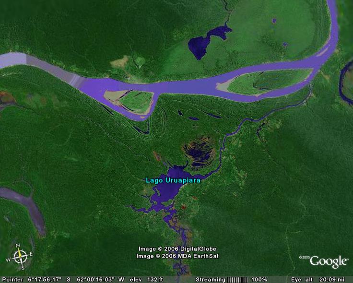Click the Image © 2006 DigitalGlobe credit
This screenshot has width=353, height=283.
point(177,249)
